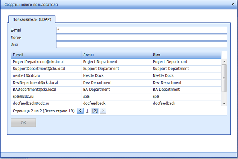Open page 1 link in pagination
Image resolution: width=238 pixels, height=159 pixels.
pos(87,111)
